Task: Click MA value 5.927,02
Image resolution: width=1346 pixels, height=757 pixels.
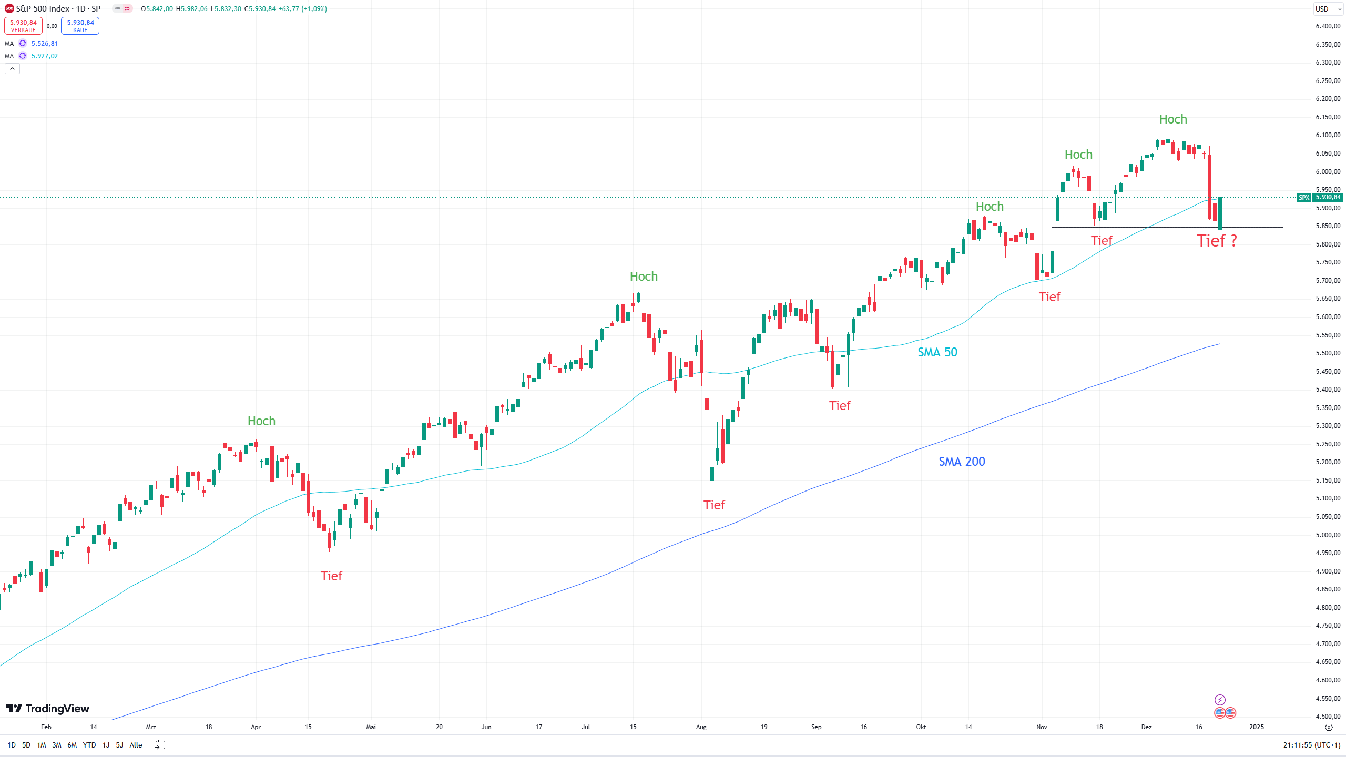Action: coord(45,56)
